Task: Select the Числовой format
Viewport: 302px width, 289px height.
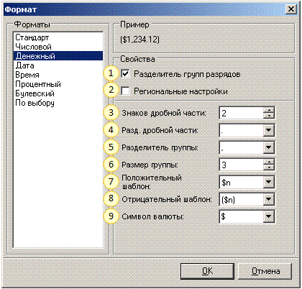Action: click(58, 47)
